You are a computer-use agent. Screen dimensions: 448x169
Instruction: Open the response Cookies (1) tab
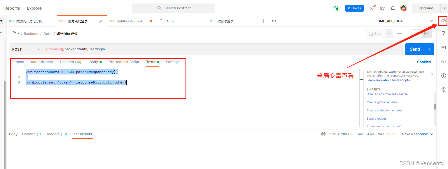pos(32,134)
